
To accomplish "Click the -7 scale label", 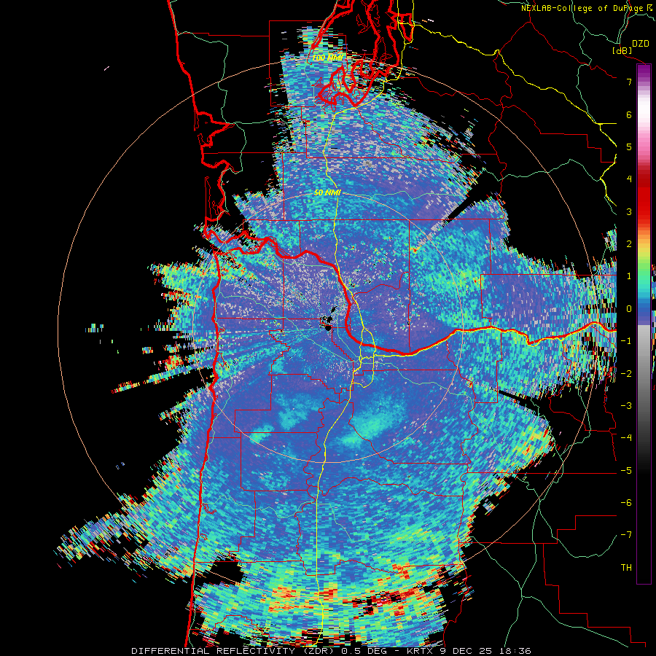I will coord(626,535).
